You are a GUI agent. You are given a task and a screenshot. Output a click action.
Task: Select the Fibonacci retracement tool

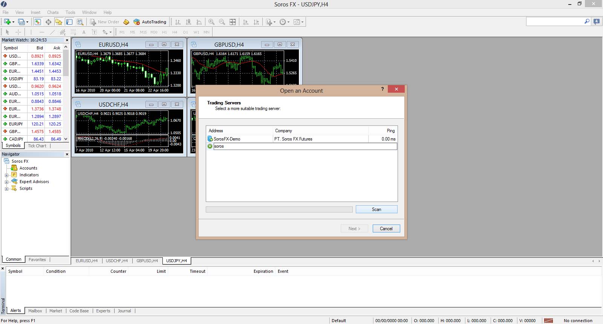click(73, 32)
